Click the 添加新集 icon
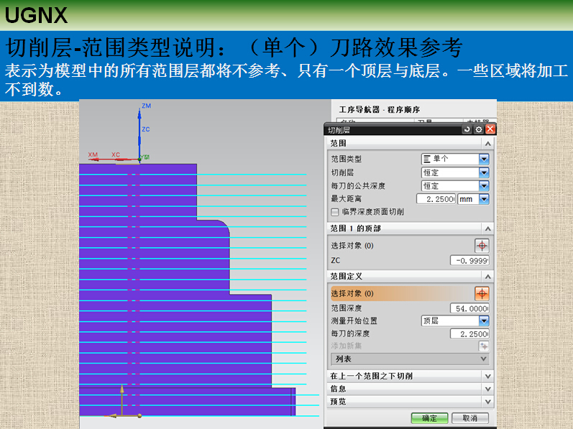Viewport: 573px width, 429px height. pyautogui.click(x=484, y=346)
